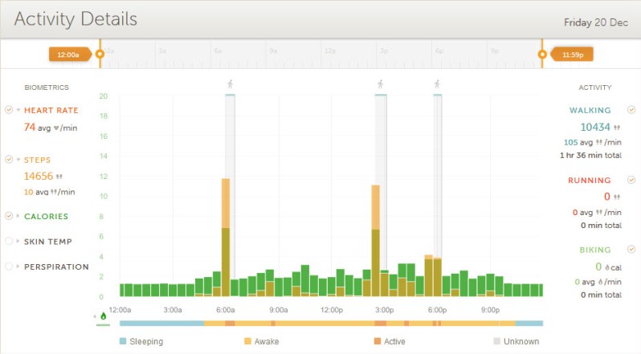Viewport: 641px width, 354px height.
Task: Collapse the Heart Rate details arrow
Action: coord(18,111)
